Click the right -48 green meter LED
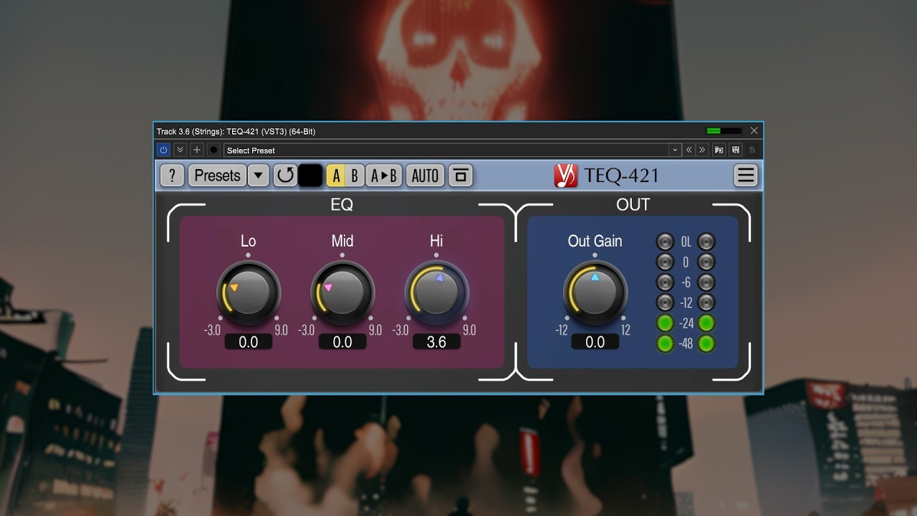Viewport: 917px width, 516px height. [x=706, y=343]
